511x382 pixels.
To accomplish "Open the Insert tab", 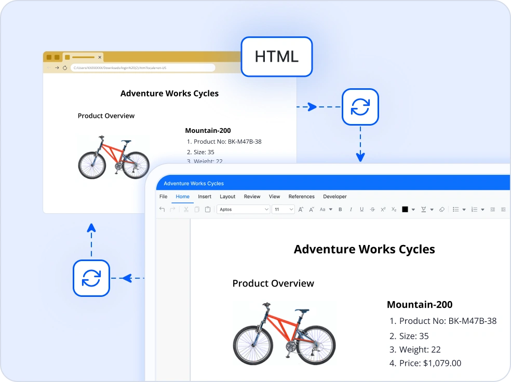I will click(x=205, y=197).
